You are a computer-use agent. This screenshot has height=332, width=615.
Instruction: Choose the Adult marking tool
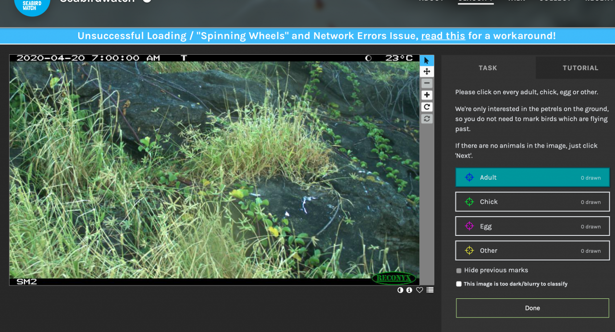(532, 177)
